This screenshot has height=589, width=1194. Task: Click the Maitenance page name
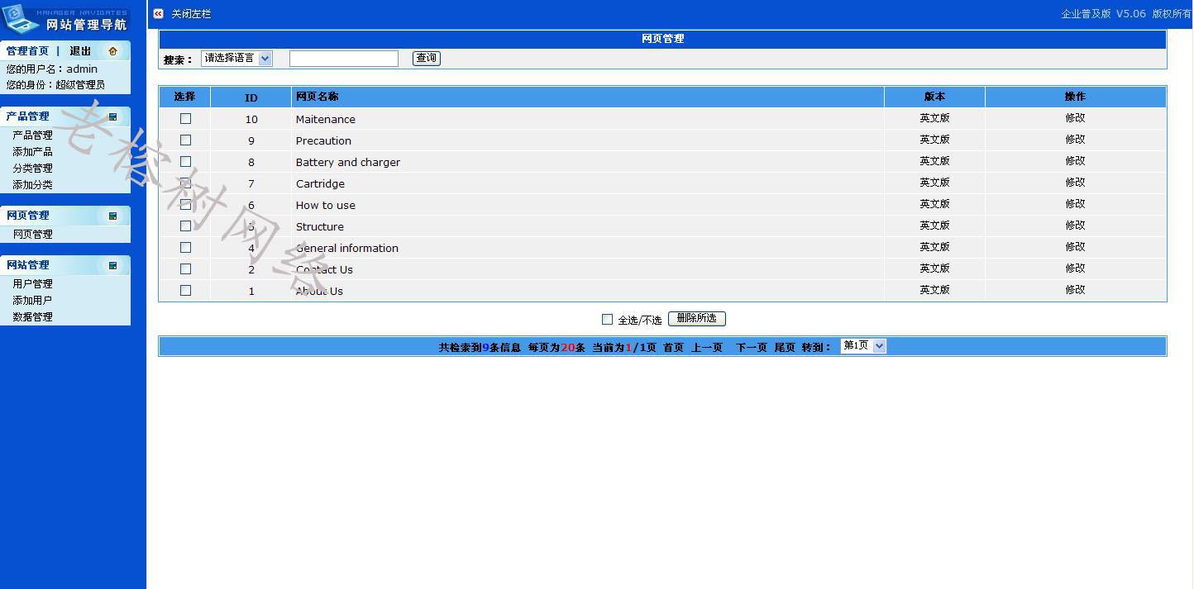tap(326, 120)
